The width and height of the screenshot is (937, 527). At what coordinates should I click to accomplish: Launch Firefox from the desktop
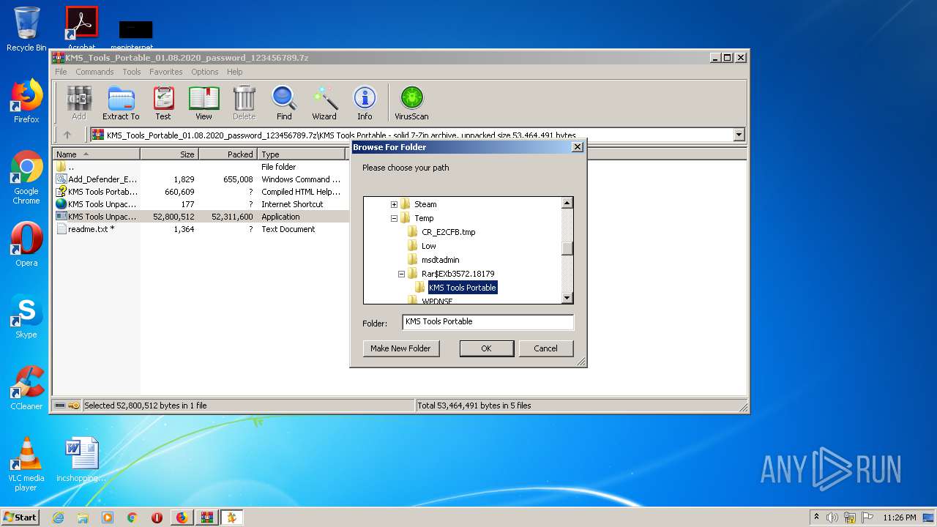26,101
